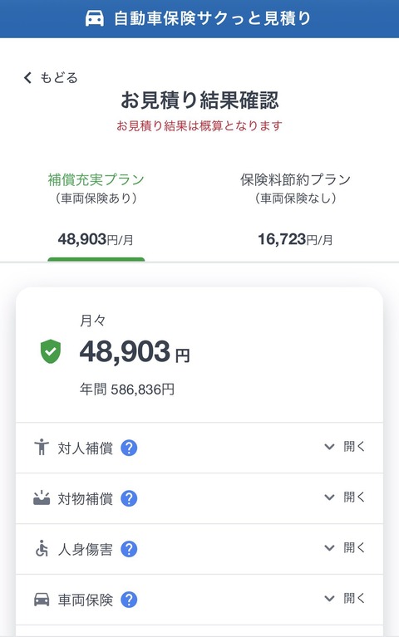Click the green shield checkmark icon
This screenshot has width=399, height=637.
click(x=51, y=351)
